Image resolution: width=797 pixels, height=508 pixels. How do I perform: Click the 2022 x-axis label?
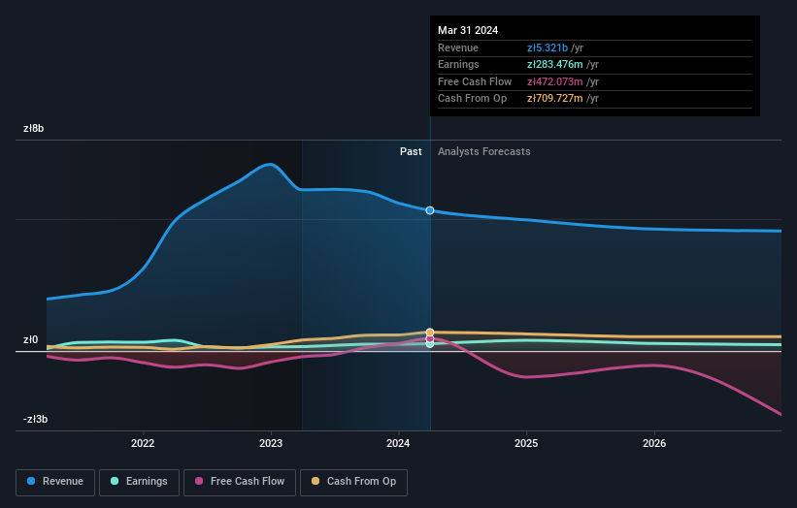coord(143,443)
